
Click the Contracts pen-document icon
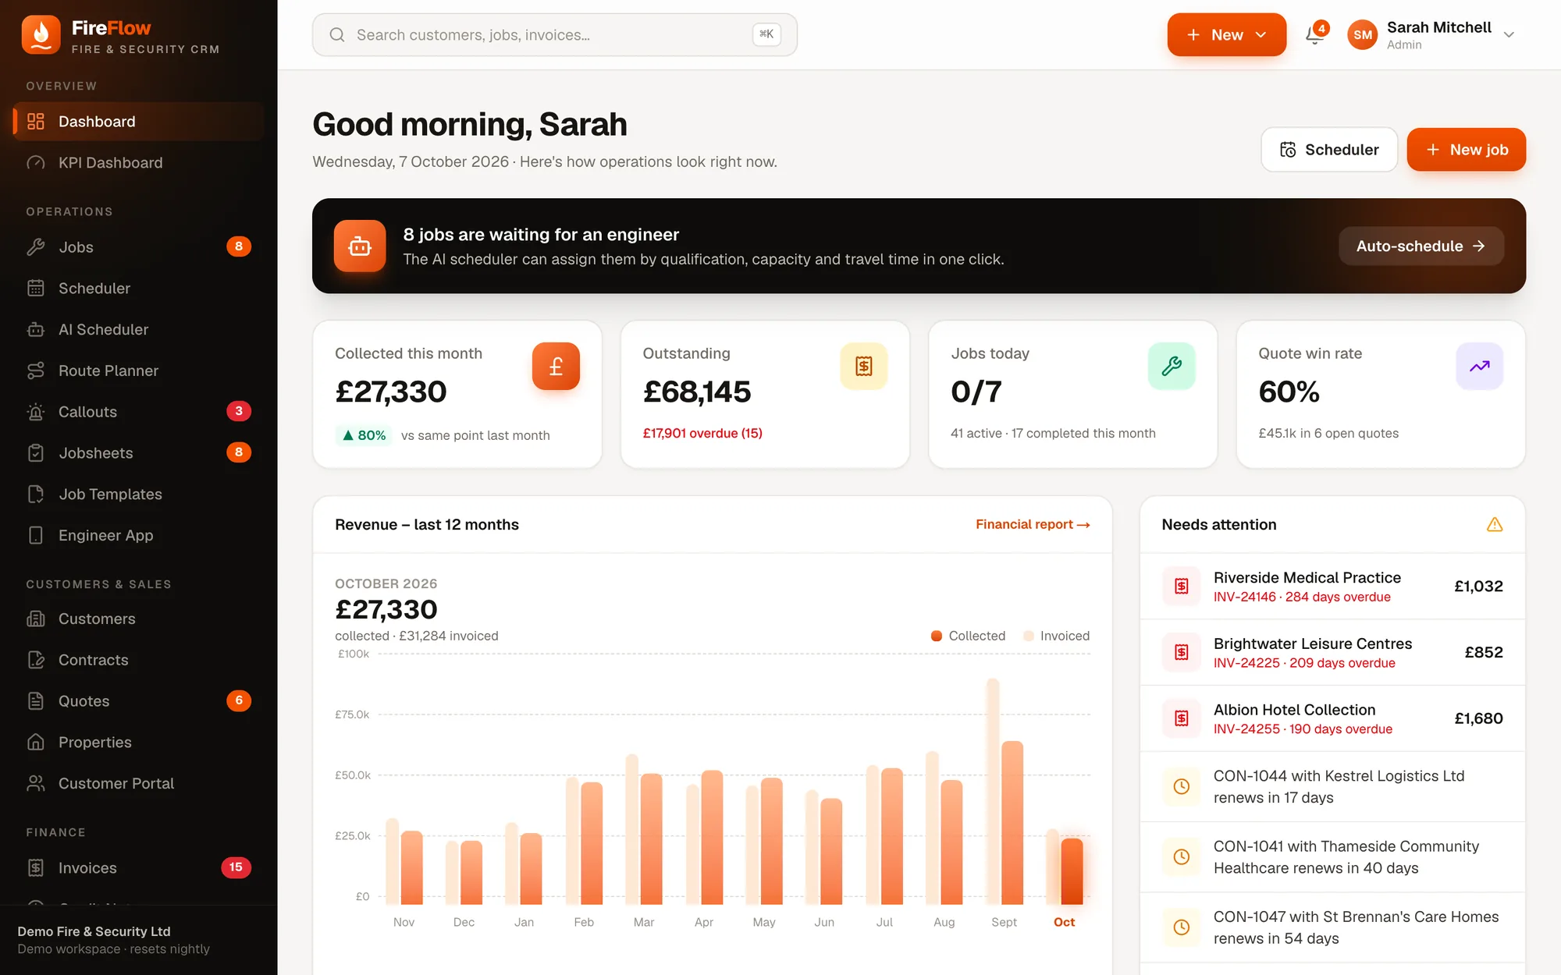coord(36,660)
